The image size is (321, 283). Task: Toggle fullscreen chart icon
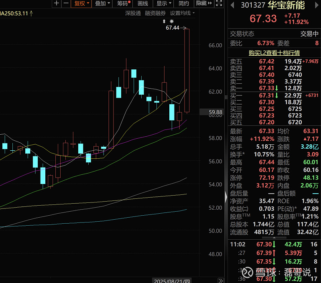pyautogui.click(x=219, y=4)
